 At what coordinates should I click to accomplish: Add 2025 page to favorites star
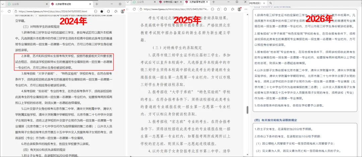(219, 9)
